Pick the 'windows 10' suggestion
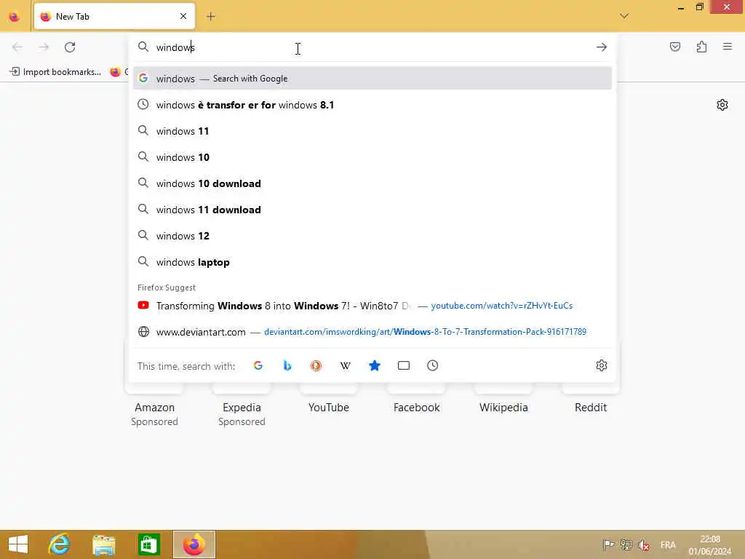The height and width of the screenshot is (559, 745). click(x=372, y=157)
